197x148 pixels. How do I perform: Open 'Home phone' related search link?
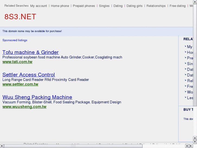(60, 6)
